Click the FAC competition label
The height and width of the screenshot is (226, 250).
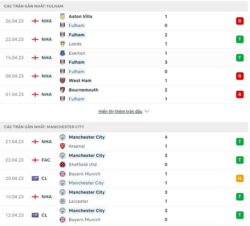pos(46,160)
